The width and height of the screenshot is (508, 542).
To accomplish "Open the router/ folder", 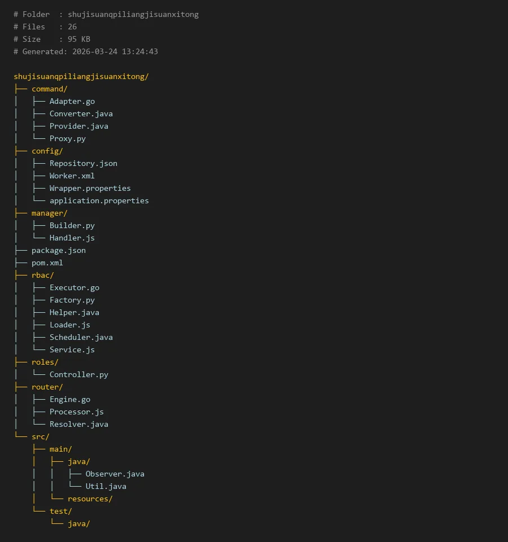I will click(47, 387).
